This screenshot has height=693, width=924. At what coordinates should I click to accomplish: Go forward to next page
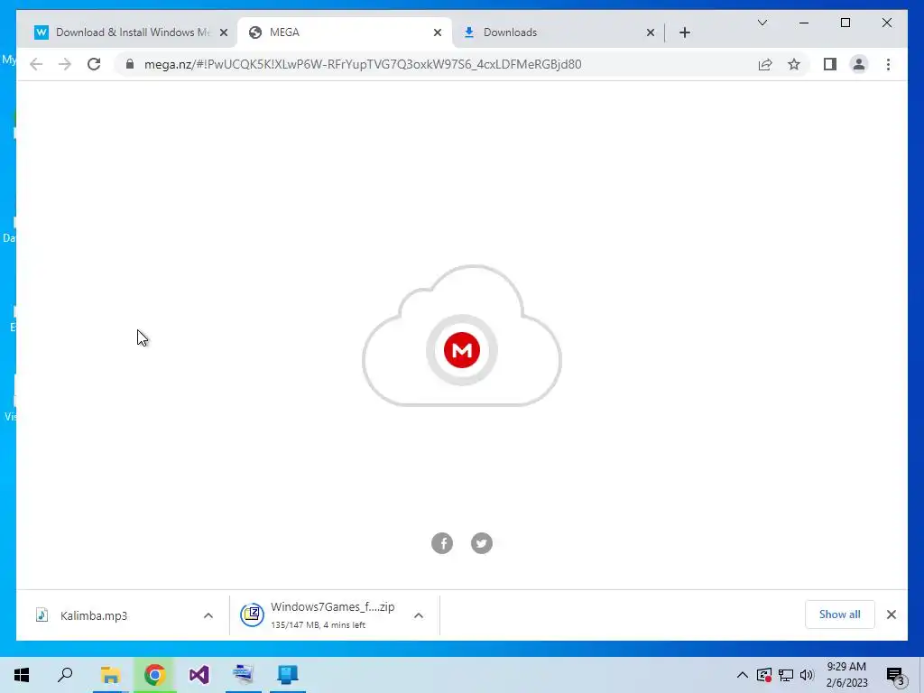click(65, 64)
